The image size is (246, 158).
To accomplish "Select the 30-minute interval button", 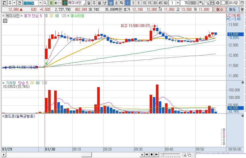I will pyautogui.click(x=155, y=3).
